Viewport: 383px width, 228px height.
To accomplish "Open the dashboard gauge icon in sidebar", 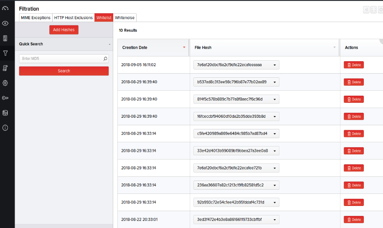I will (x=5, y=8).
